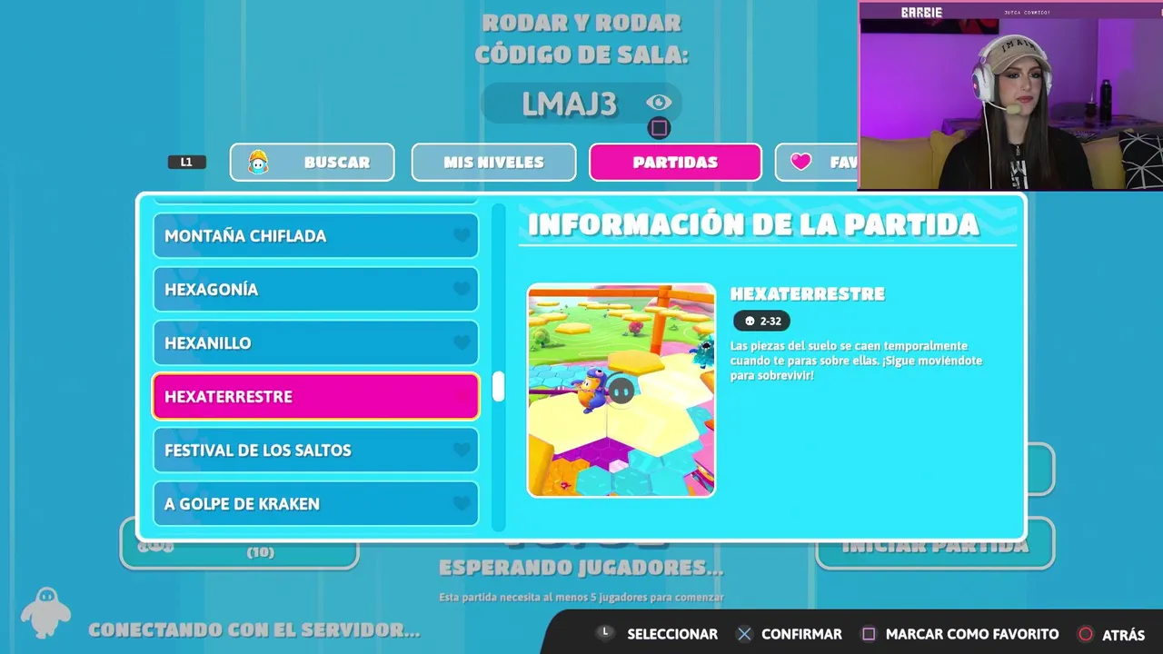Toggle favorite heart on Hexanillo row

tap(462, 342)
